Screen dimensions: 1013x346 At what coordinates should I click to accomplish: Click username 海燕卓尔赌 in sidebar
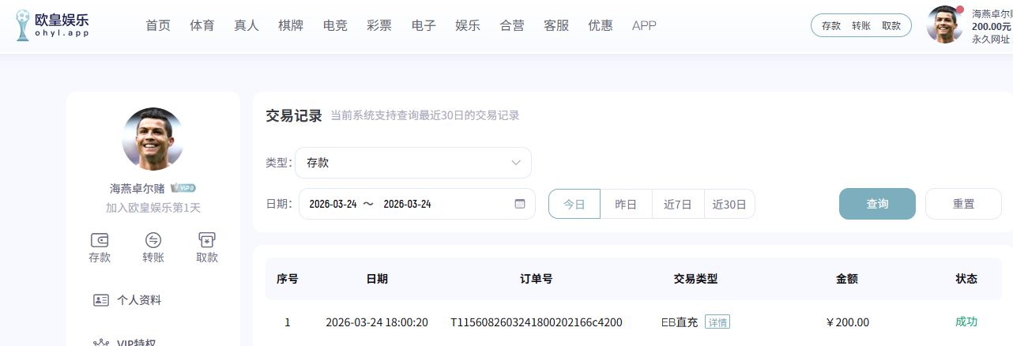point(137,189)
